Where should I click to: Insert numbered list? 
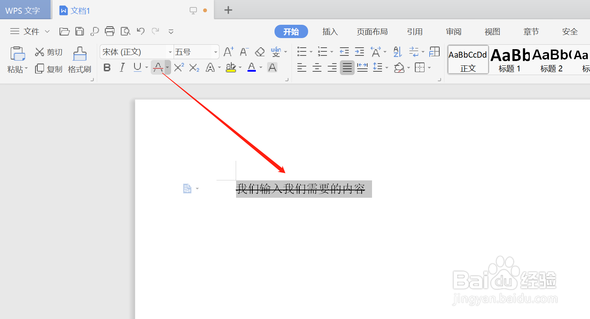[323, 52]
